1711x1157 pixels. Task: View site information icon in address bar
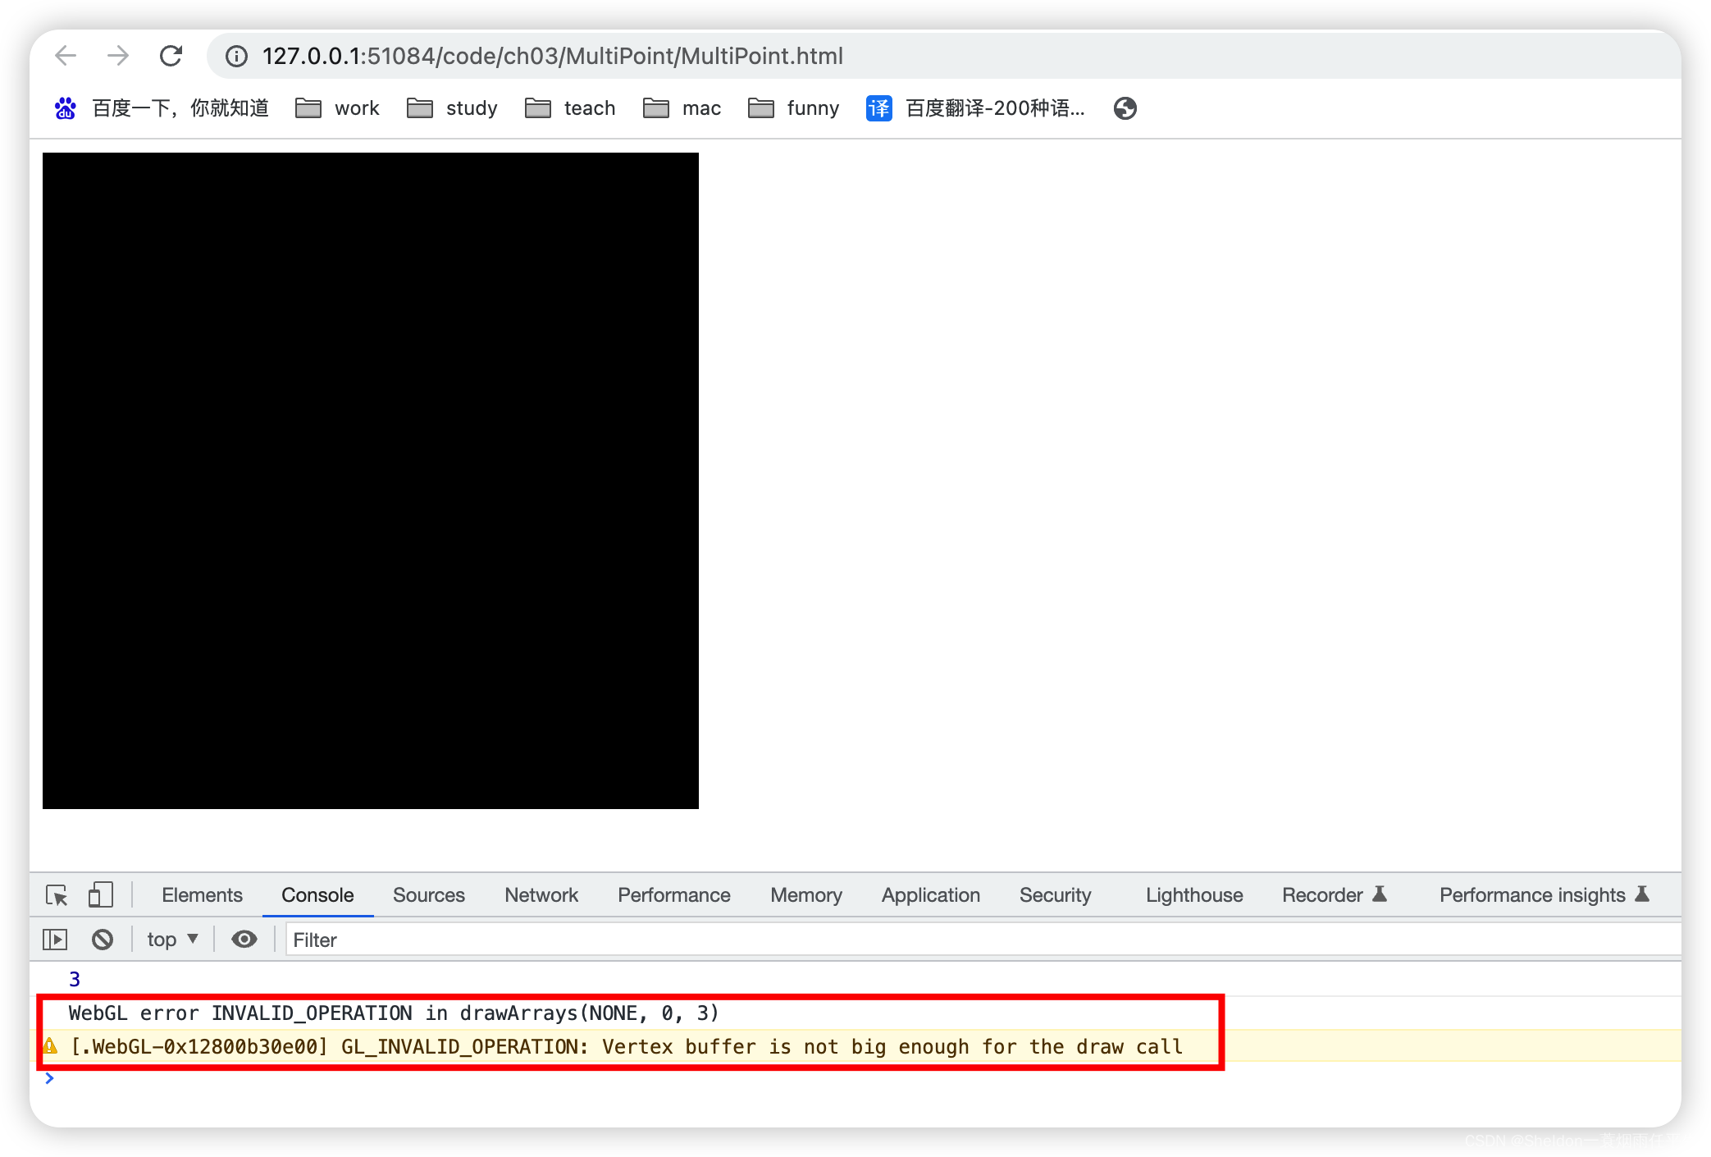point(236,56)
